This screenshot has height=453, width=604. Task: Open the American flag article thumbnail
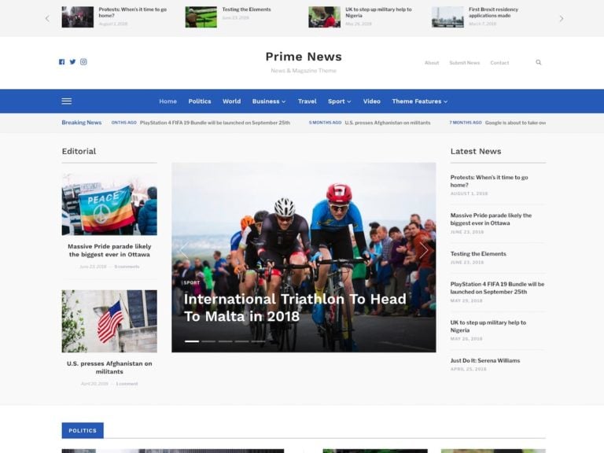click(109, 321)
